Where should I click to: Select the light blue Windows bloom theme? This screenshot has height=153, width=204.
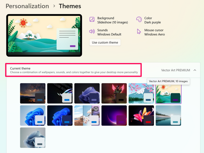coord(33,116)
